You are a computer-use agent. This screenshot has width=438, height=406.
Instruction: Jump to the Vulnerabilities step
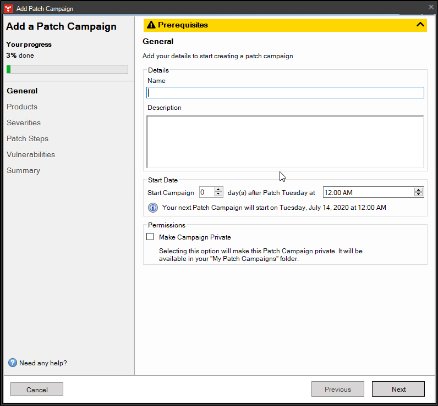tap(31, 154)
